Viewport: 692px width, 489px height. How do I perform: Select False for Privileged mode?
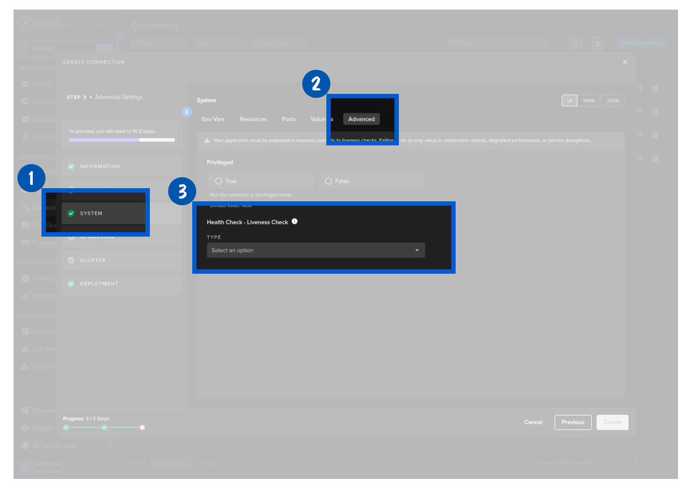tap(329, 181)
